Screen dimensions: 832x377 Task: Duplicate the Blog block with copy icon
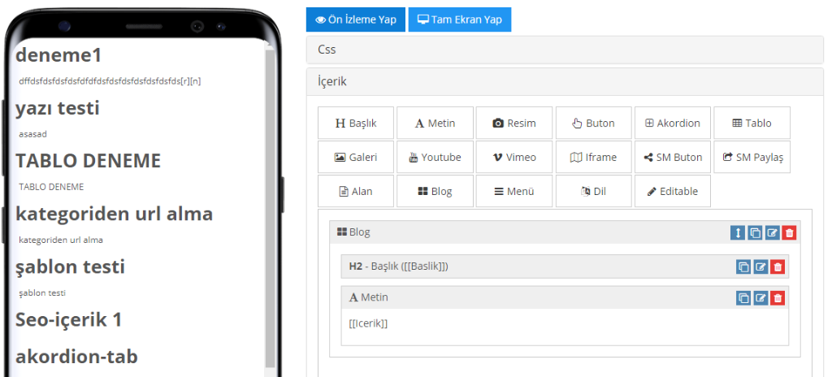pyautogui.click(x=755, y=233)
